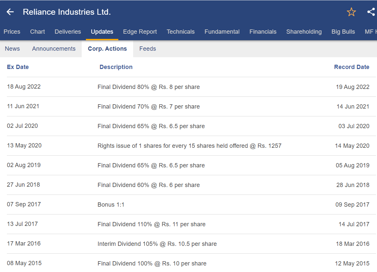The image size is (377, 272).
Task: Select record date 14 Jul 2017
Action: click(x=354, y=224)
